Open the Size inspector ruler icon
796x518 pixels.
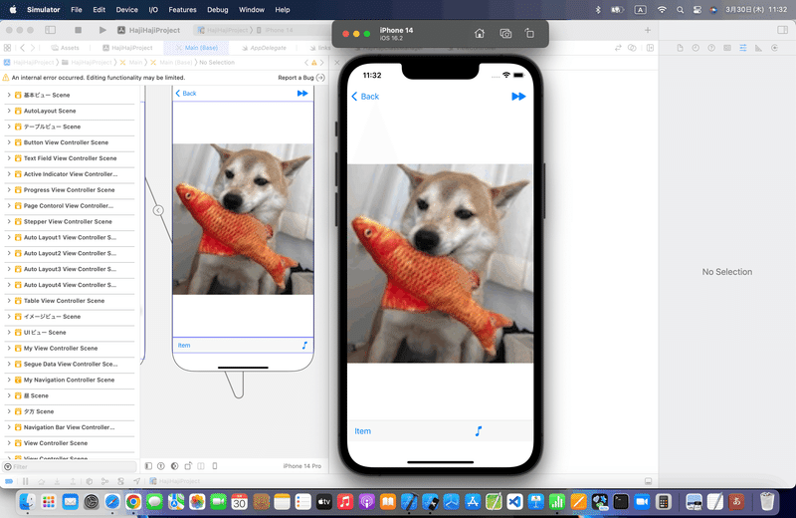pos(758,48)
